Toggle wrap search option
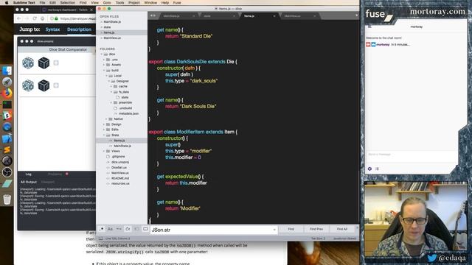The width and height of the screenshot is (472, 265). pos(128,229)
